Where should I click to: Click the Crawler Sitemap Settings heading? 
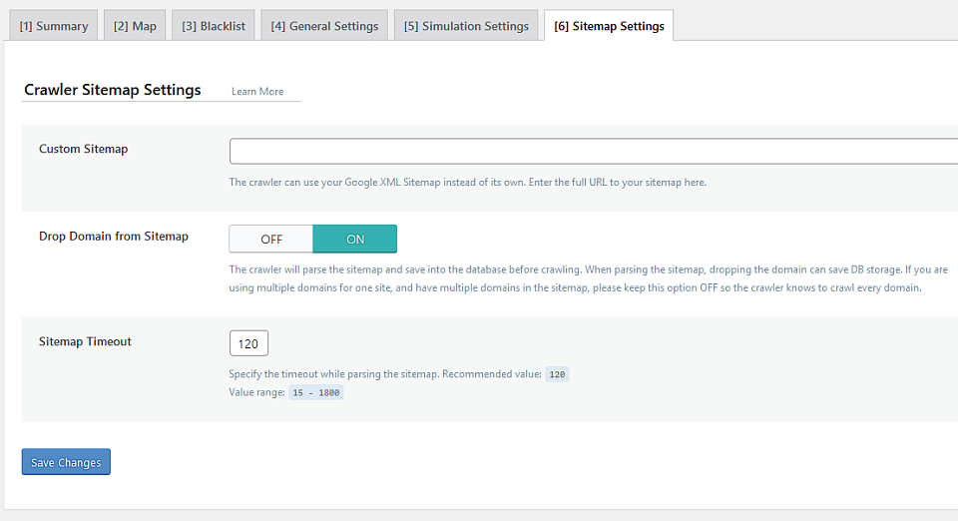pos(113,90)
